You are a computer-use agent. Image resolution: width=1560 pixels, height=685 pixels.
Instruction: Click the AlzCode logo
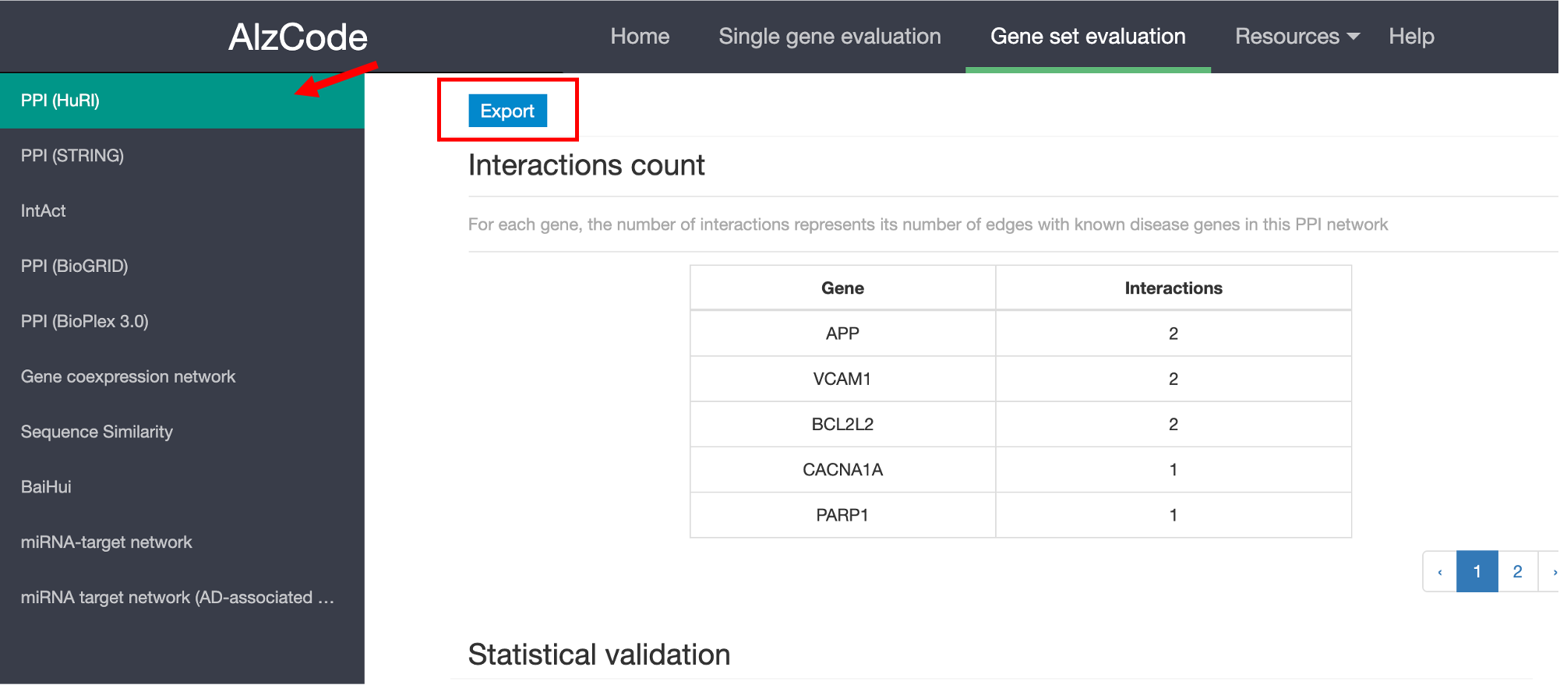(298, 37)
